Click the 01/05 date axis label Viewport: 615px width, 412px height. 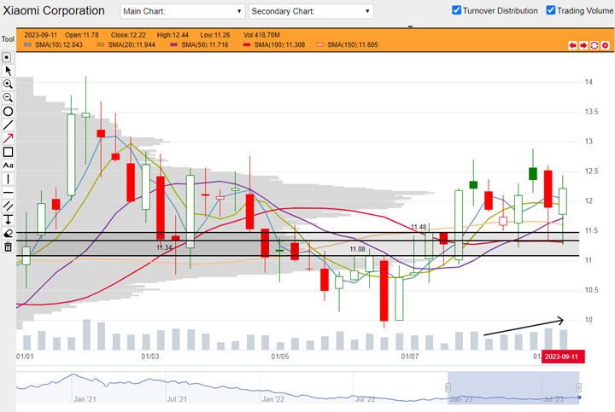tap(280, 357)
